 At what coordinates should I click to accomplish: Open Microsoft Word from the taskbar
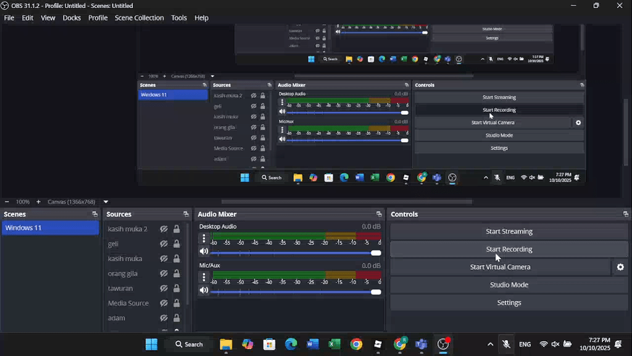tap(312, 344)
